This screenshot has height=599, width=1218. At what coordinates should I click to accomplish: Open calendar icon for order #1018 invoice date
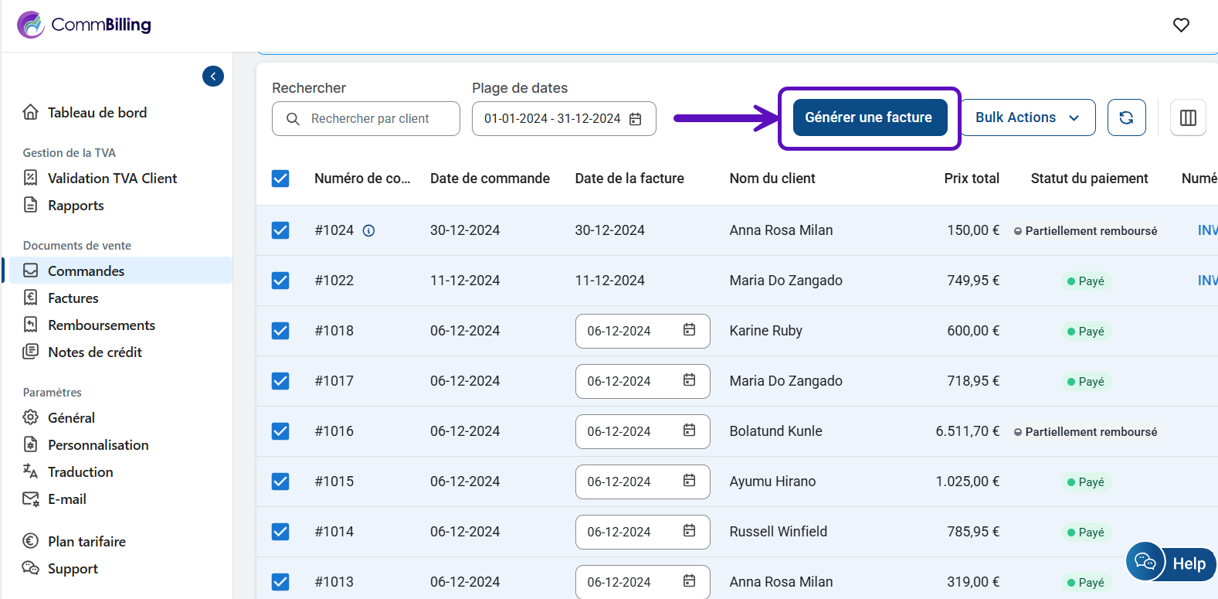689,330
